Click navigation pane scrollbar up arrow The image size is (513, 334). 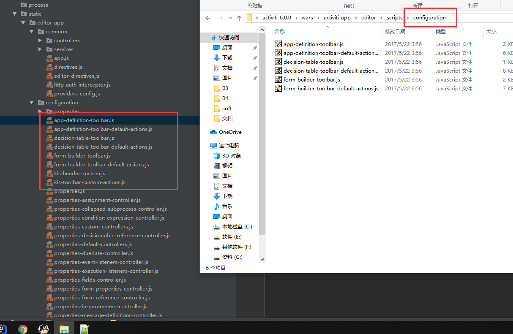tap(262, 30)
